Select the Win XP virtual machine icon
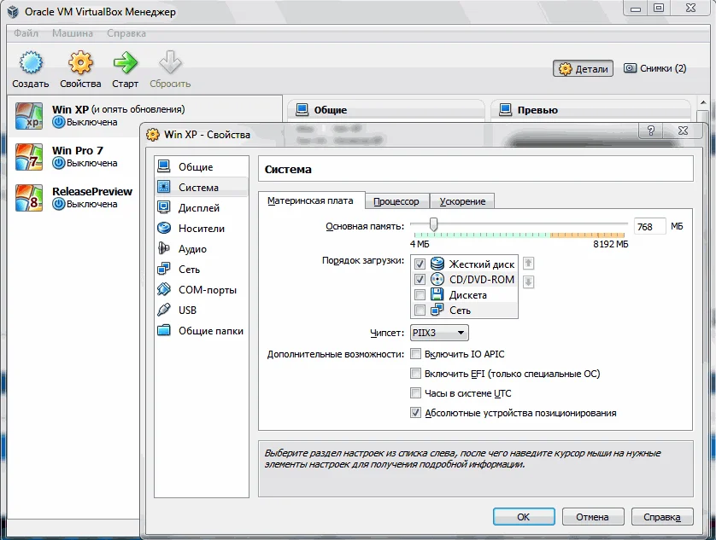The width and height of the screenshot is (716, 540). [x=29, y=116]
